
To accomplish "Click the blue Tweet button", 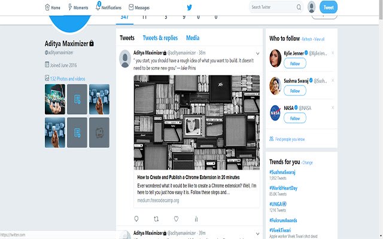I will [329, 7].
